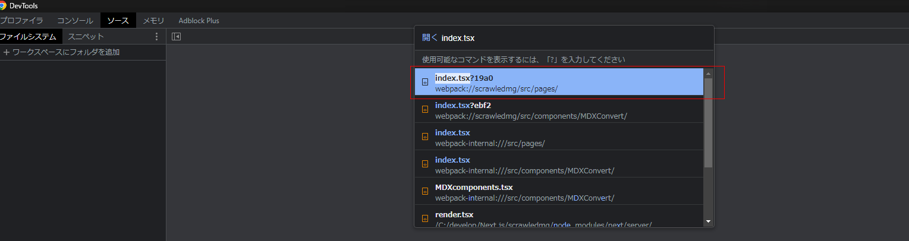
Task: Switch to the メモリ tab
Action: tap(153, 21)
